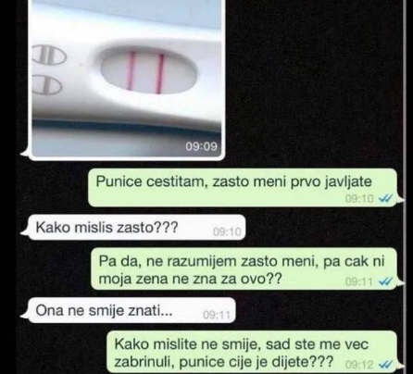Click the two red lines test window
413x374 pixels.
[149, 70]
